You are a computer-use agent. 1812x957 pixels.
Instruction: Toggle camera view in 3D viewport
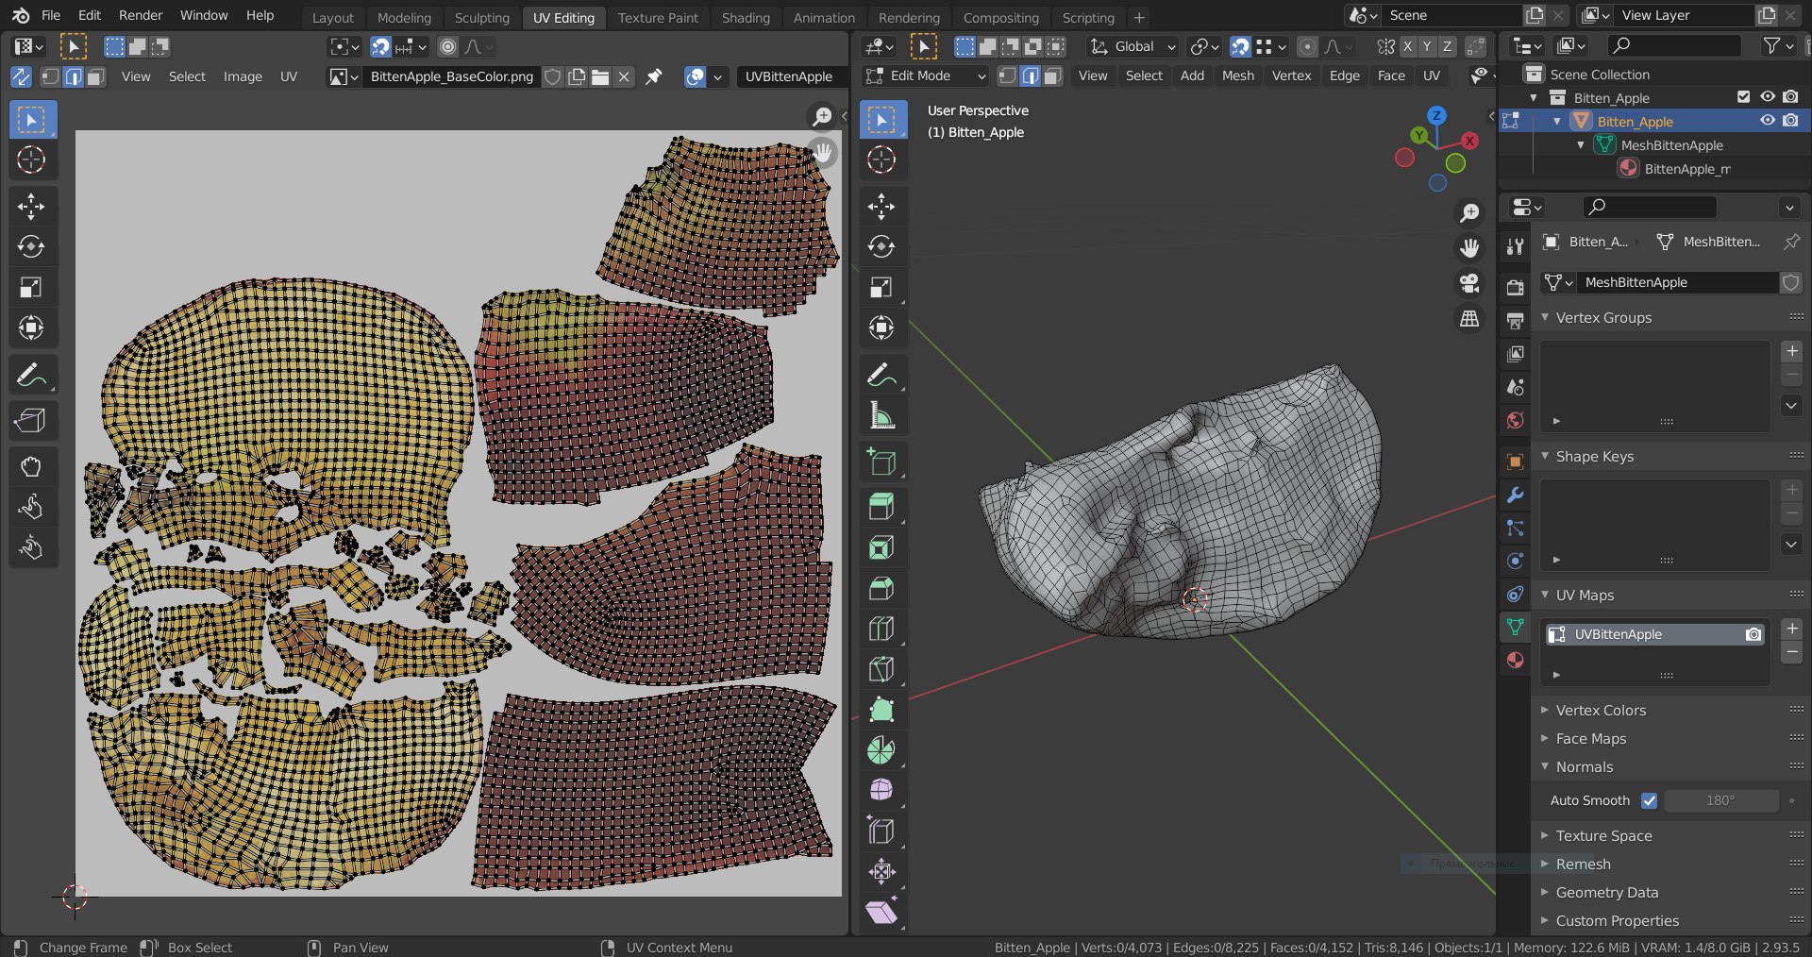(x=1469, y=283)
